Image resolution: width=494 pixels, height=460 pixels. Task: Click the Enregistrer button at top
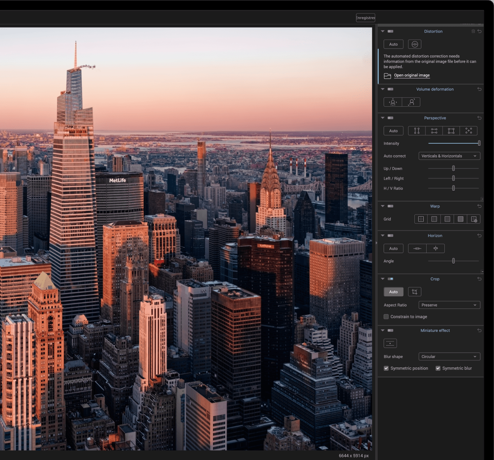tap(365, 18)
